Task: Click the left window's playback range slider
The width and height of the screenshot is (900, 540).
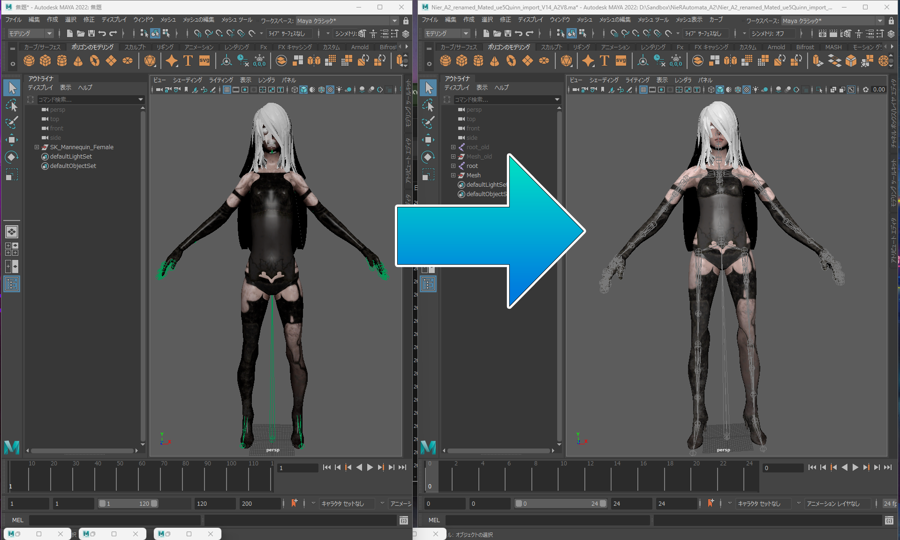Action: pos(128,503)
